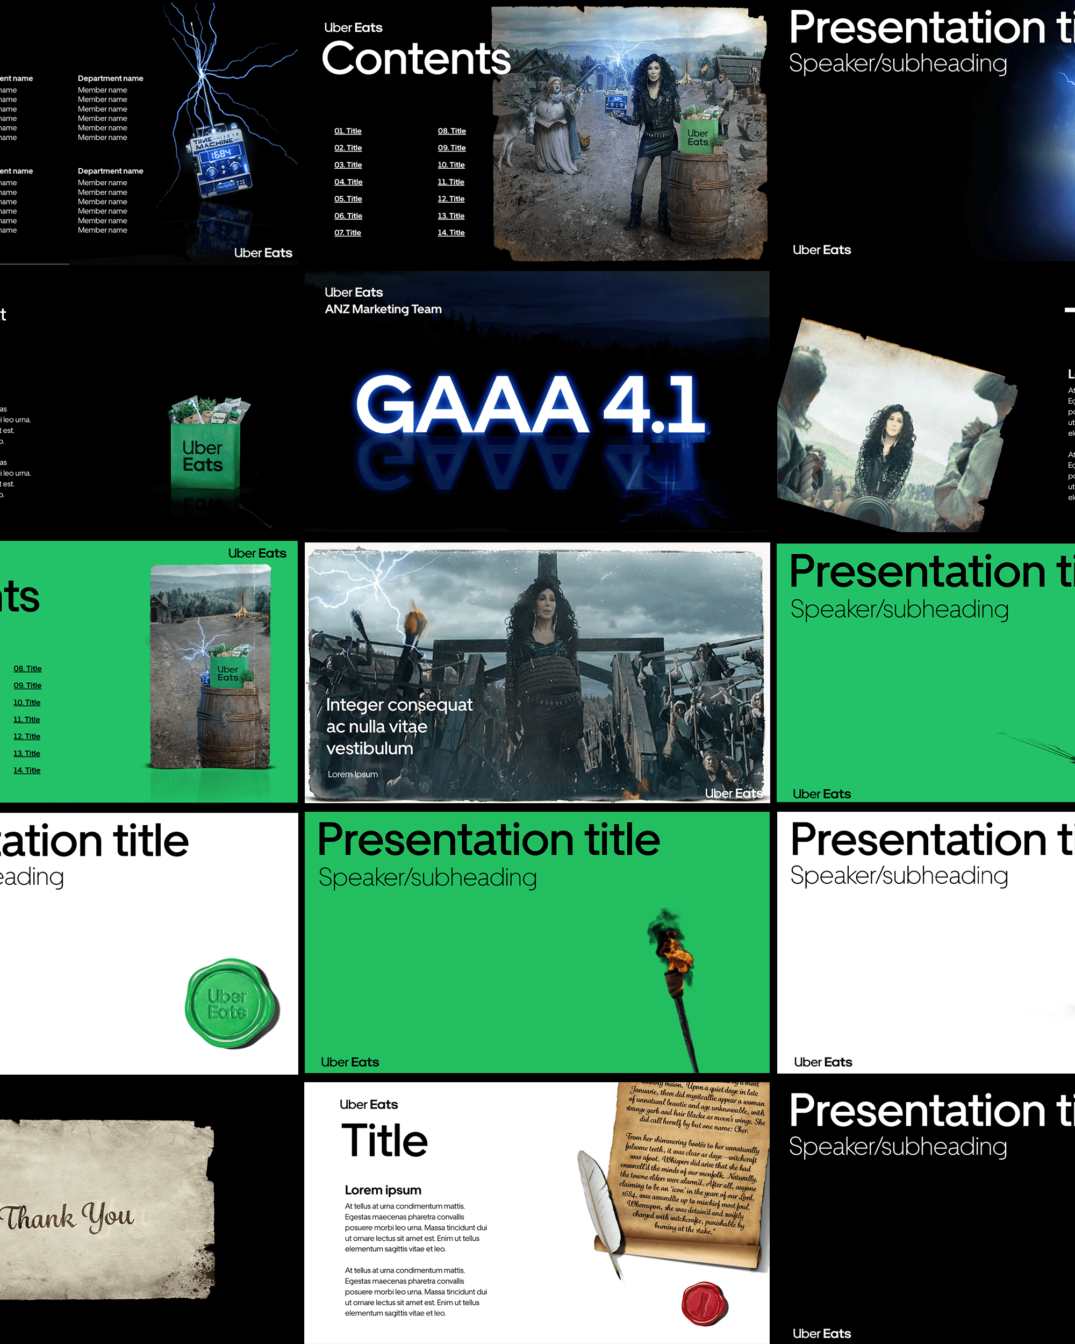Open '09. Title' link on the green slide
This screenshot has height=1344, width=1075.
click(x=27, y=685)
